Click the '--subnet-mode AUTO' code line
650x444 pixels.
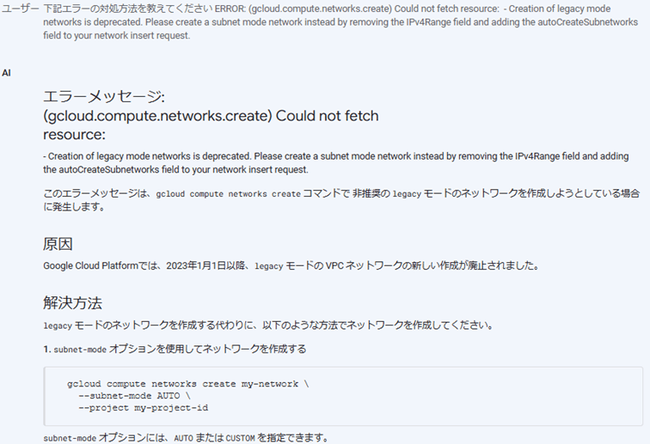point(134,396)
